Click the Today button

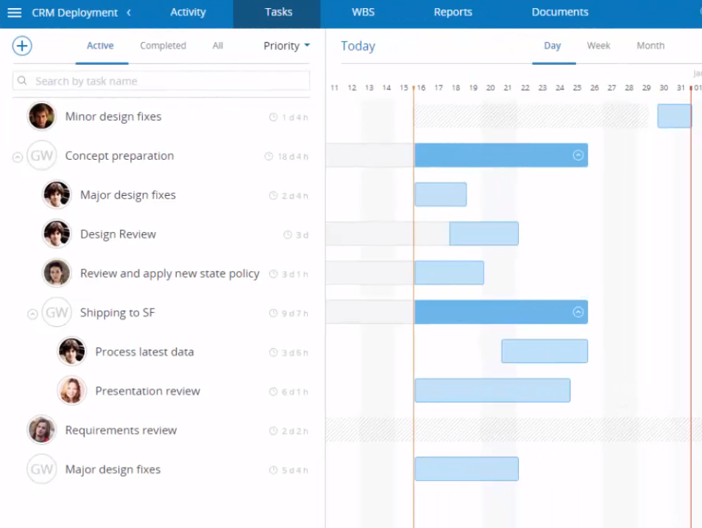[358, 46]
